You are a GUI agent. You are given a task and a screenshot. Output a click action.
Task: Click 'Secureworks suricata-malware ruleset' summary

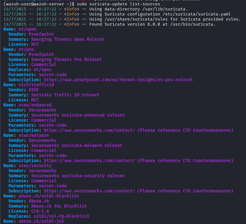click(x=76, y=145)
